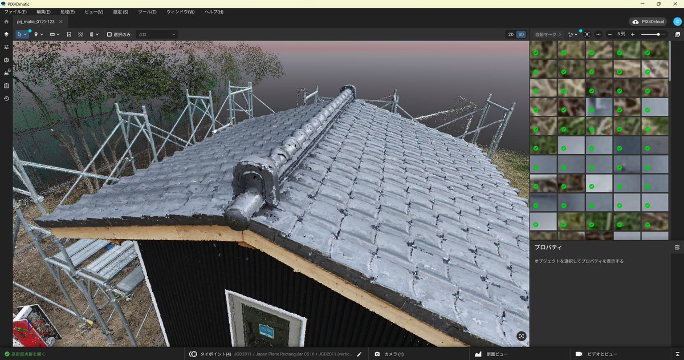Viewport: 684px width, 360px height.
Task: Open the 点群 combo box
Action: 156,34
